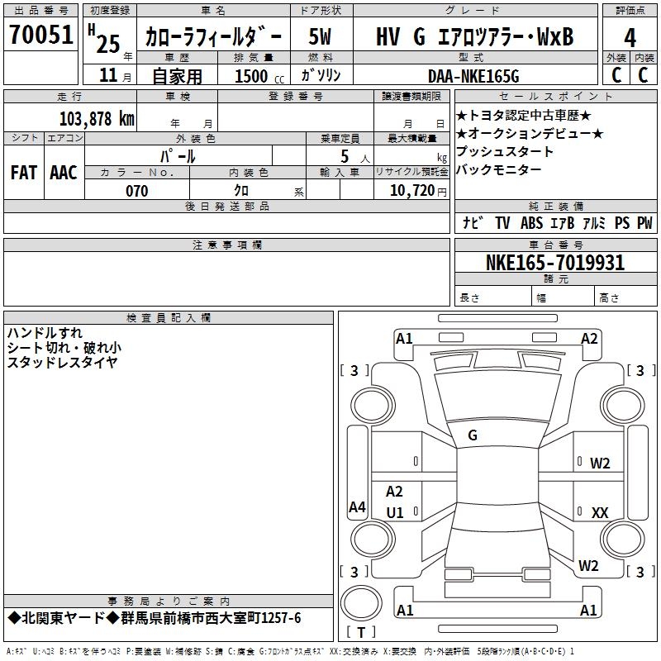This screenshot has height=661, width=661.
Task: Click the chassis number NKE165-7019931
Action: pyautogui.click(x=555, y=263)
